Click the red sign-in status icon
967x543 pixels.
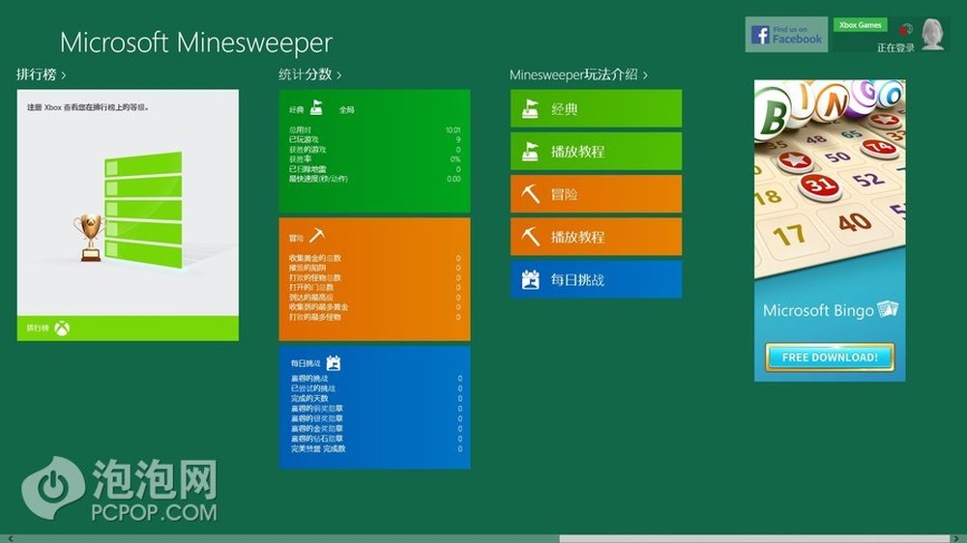click(x=905, y=29)
